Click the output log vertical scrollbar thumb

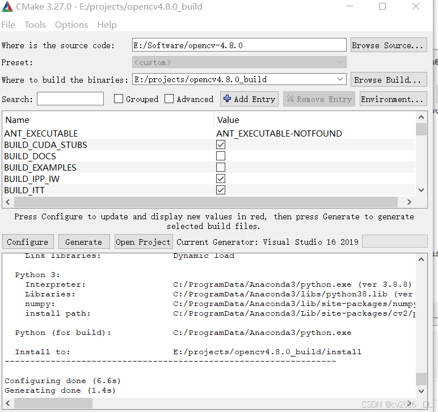[x=421, y=379]
